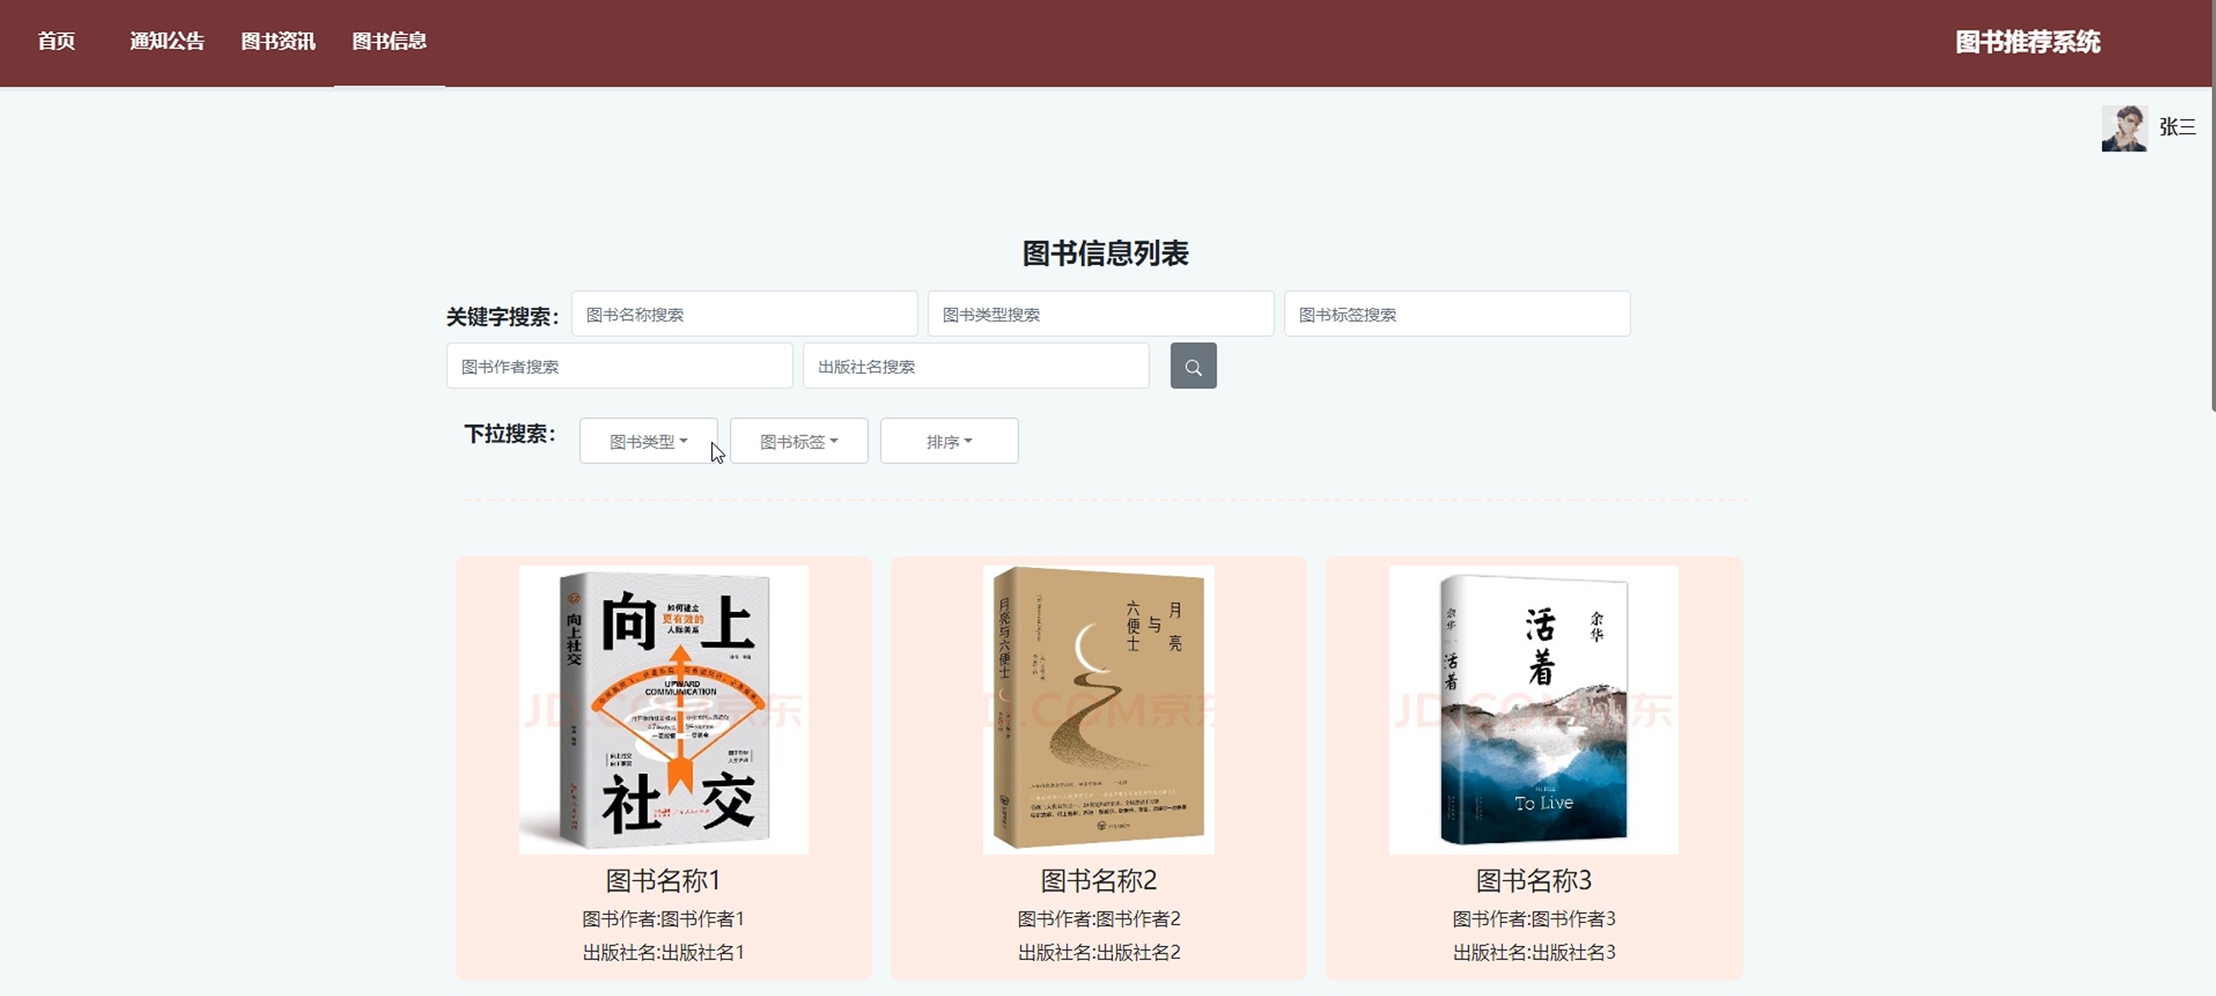Click the 图书名称2 title link
This screenshot has width=2216, height=996.
coord(1098,880)
